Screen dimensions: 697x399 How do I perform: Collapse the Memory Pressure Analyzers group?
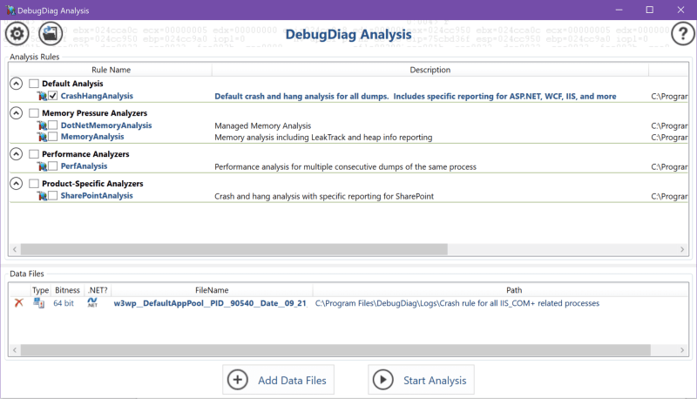[x=16, y=113]
